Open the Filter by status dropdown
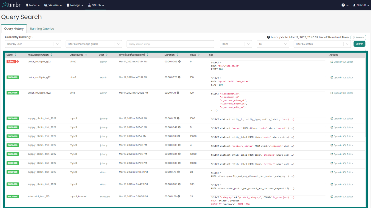The height and width of the screenshot is (208, 371). (322, 44)
